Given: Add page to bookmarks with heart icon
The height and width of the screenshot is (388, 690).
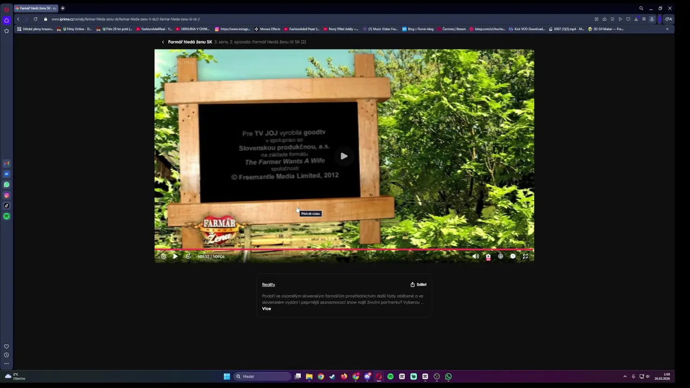Looking at the screenshot, I should pyautogui.click(x=628, y=19).
